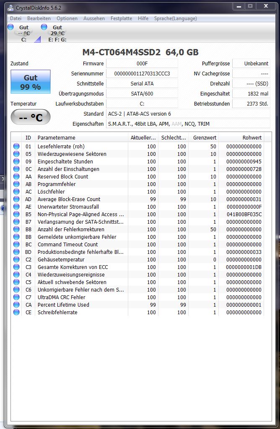Click status icon of Produktionsbedingte fehlerhafte Bl row
Screen dimensions: 280x429
coord(16,252)
